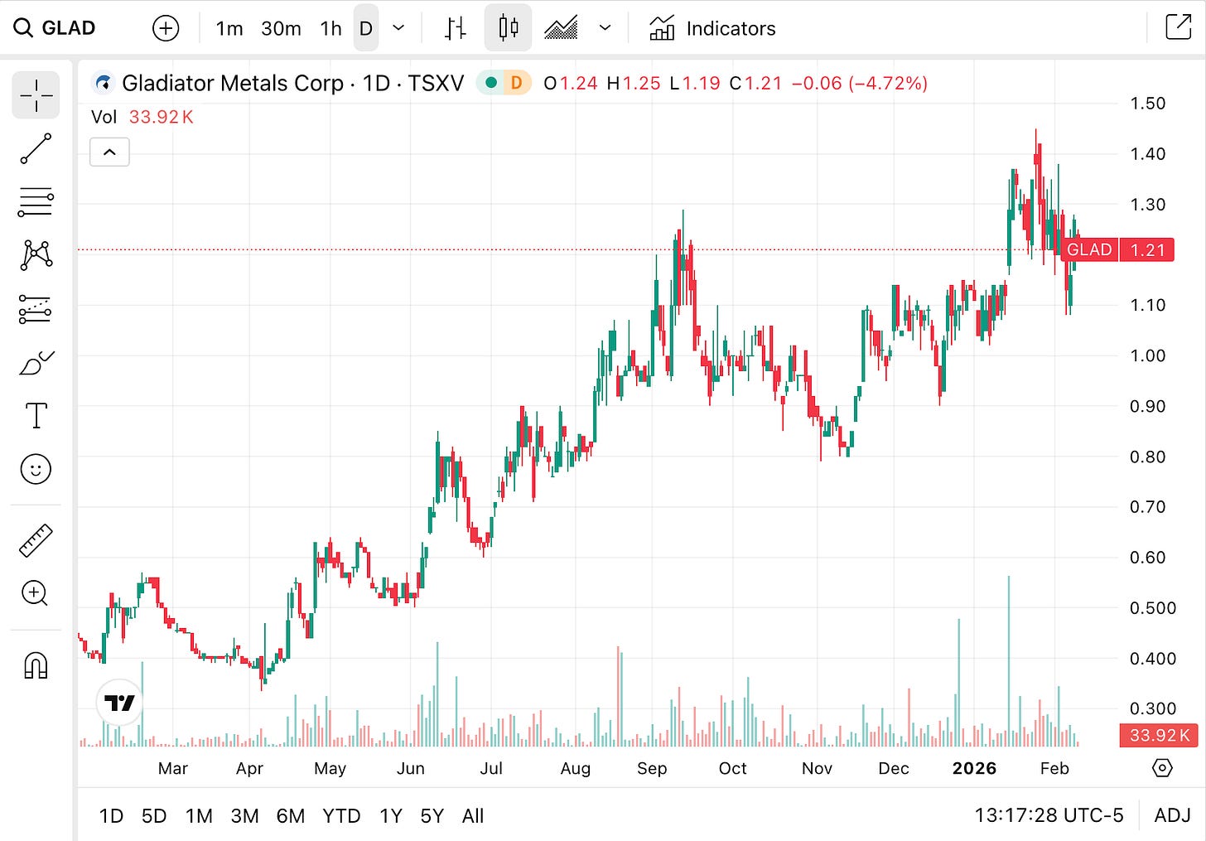Click the 1.50 price scale label
This screenshot has width=1206, height=841.
(x=1148, y=104)
